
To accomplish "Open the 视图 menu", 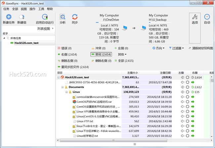I will click(x=23, y=9).
